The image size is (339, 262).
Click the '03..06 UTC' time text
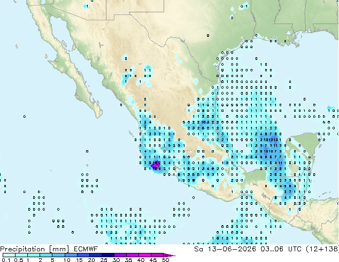281,249
